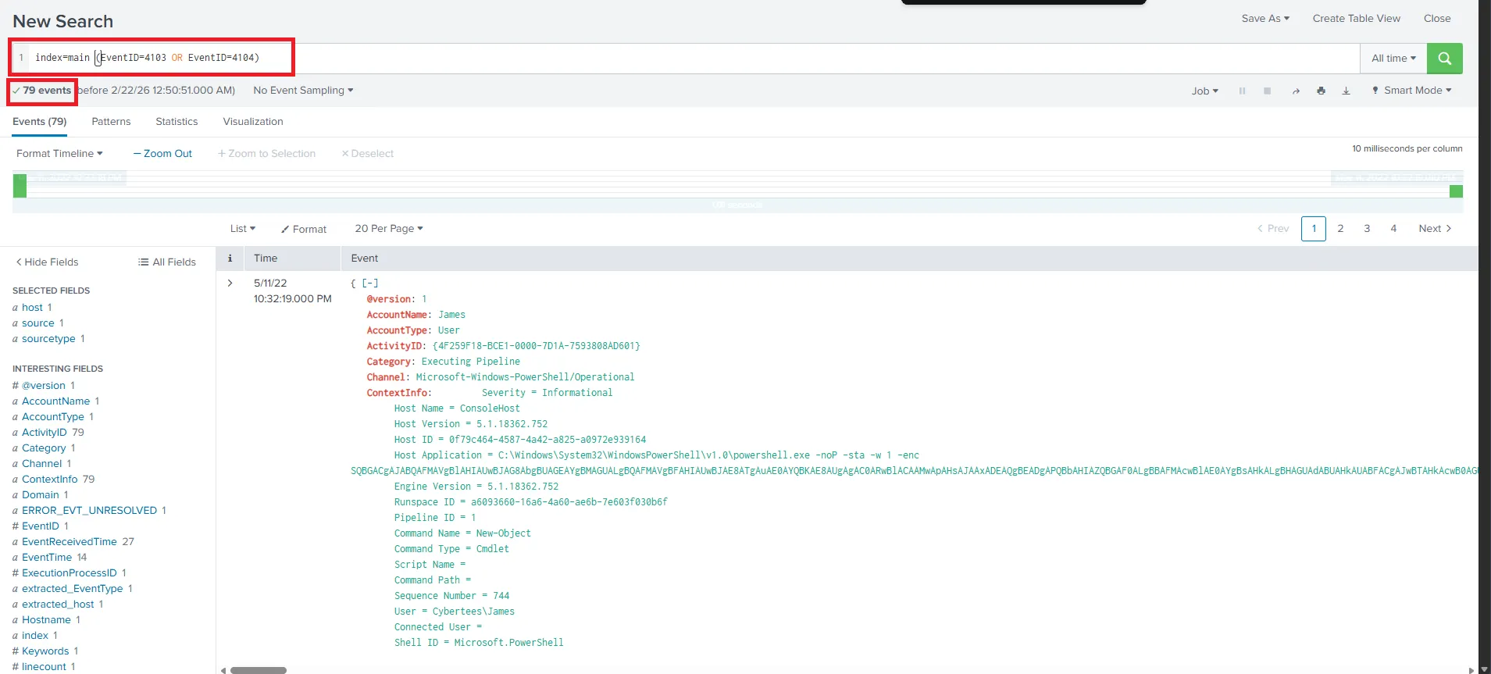Open the EventID field
This screenshot has width=1491, height=674.
tap(41, 526)
